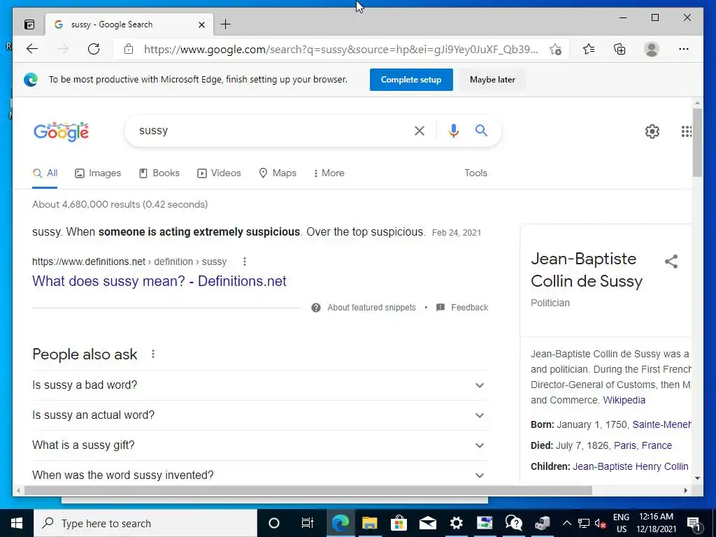Click the address bar URL

click(x=341, y=49)
